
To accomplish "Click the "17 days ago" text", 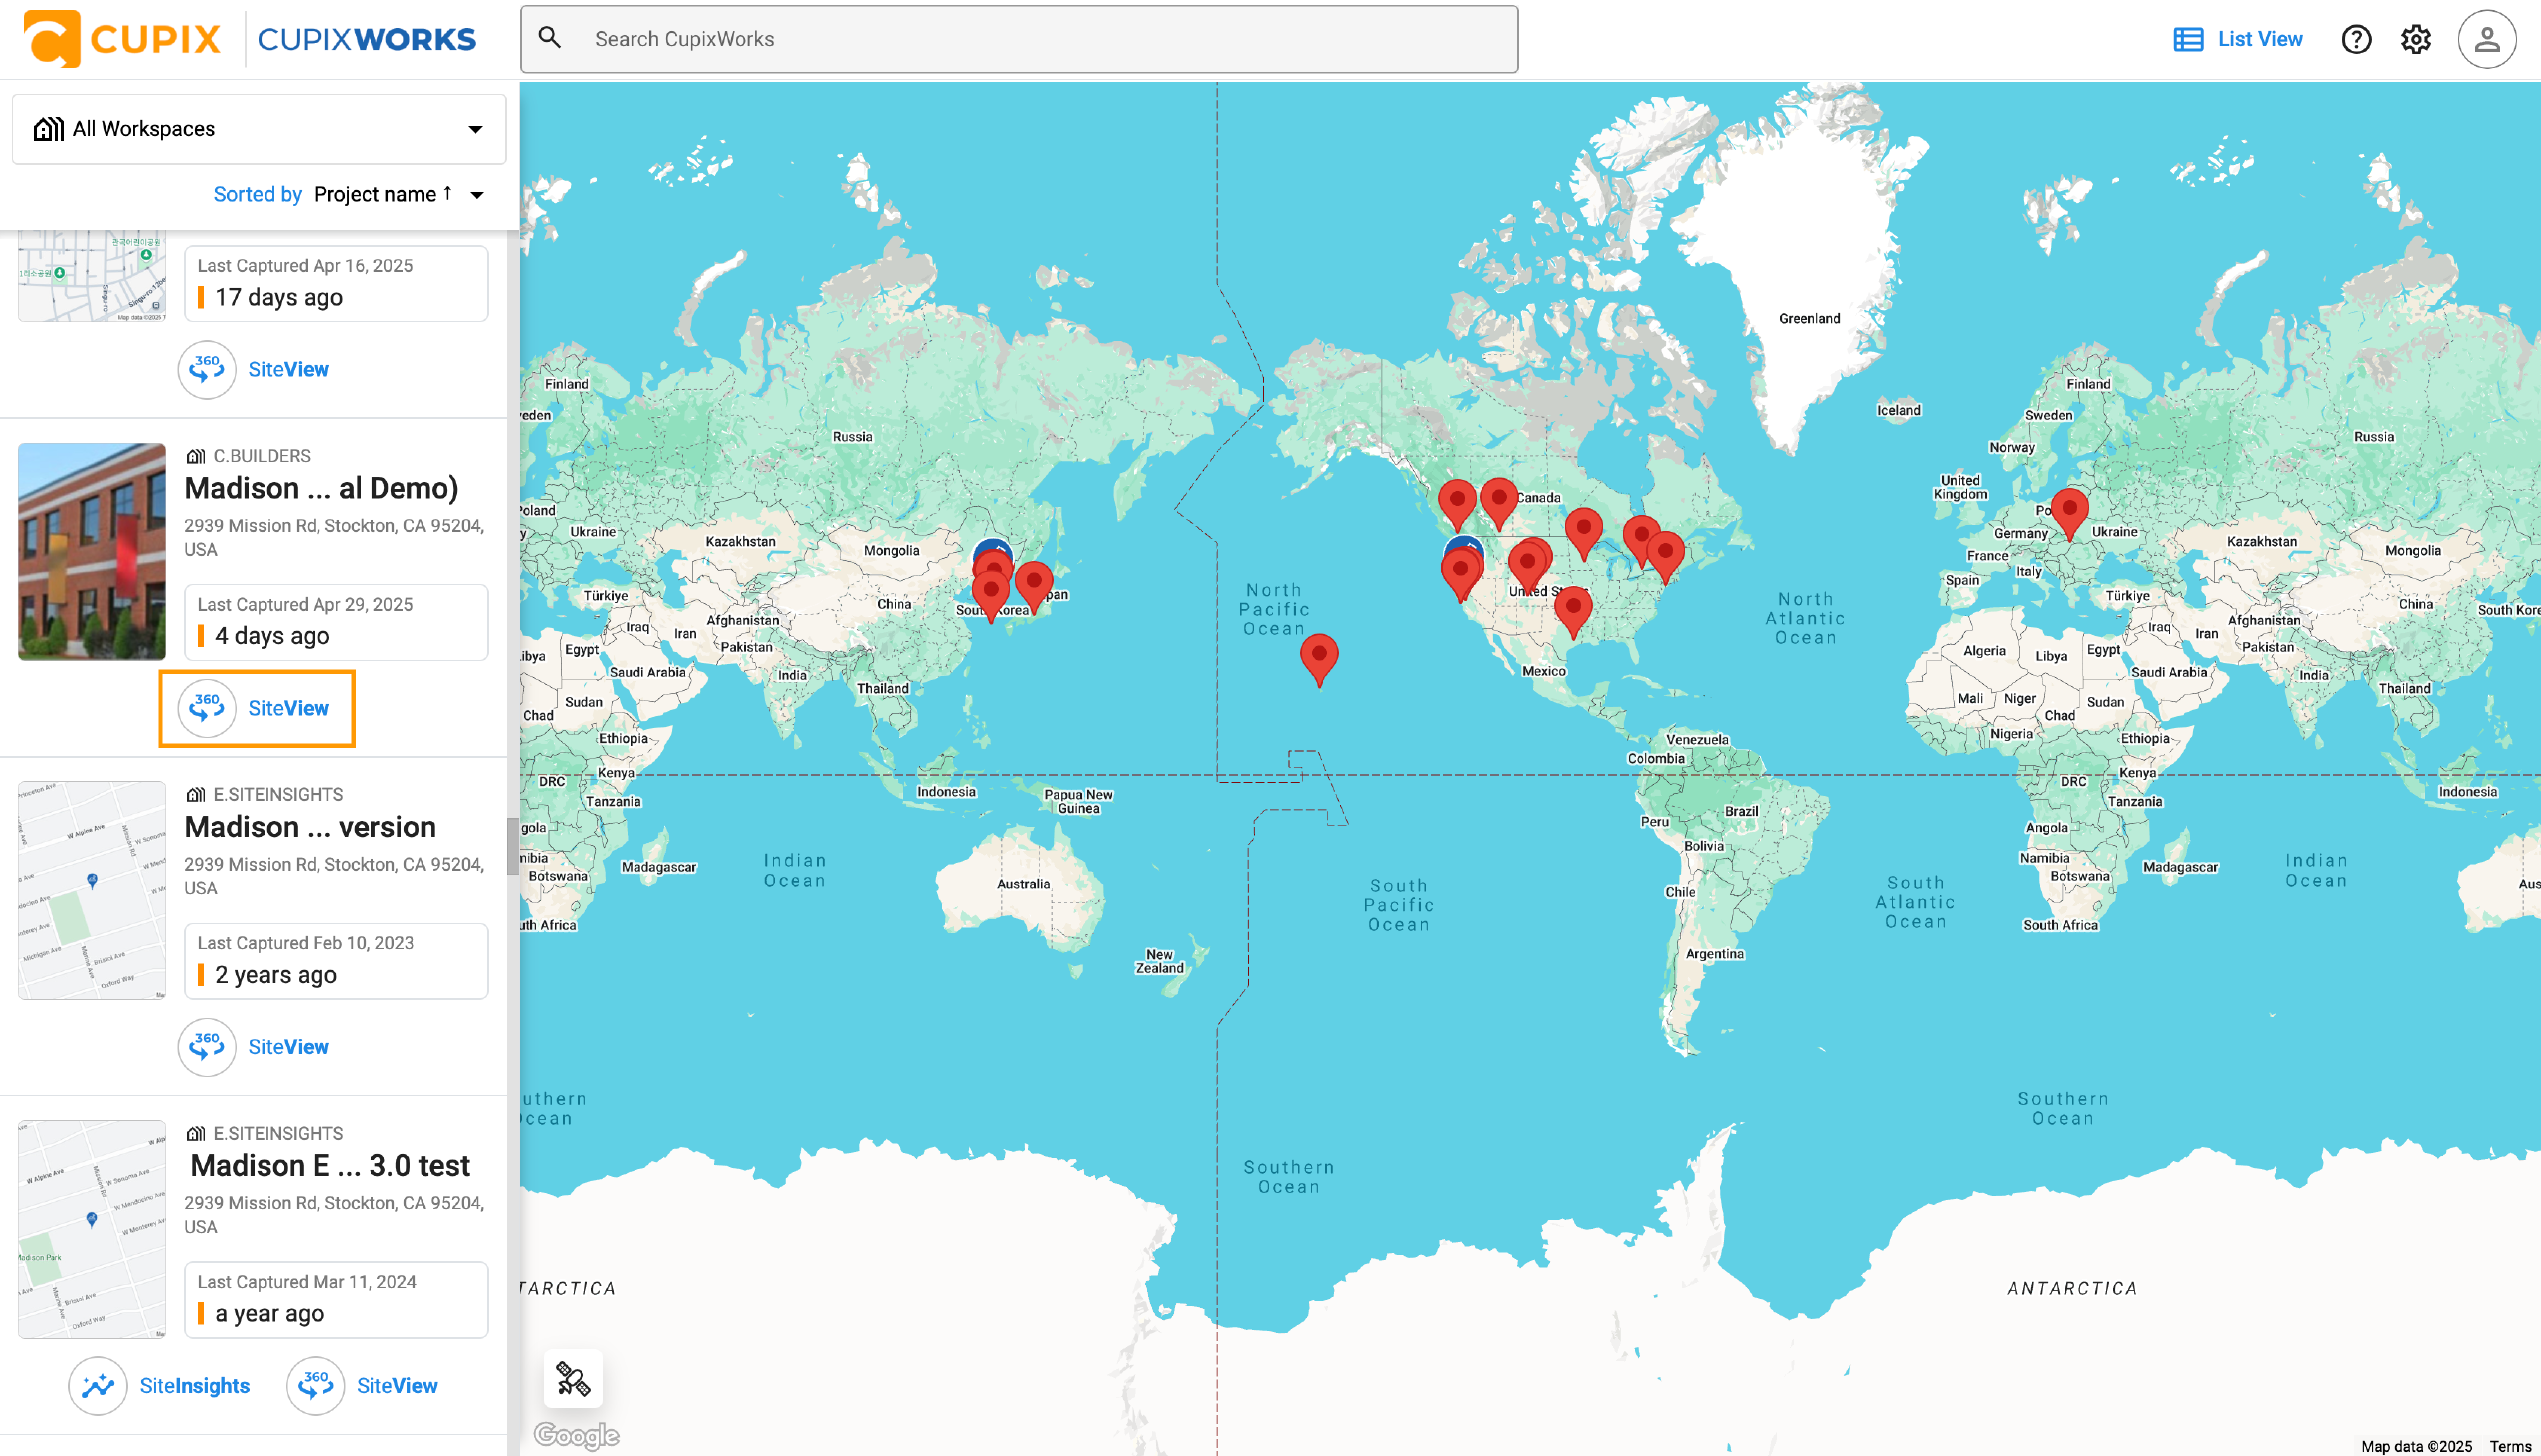I will 279,297.
